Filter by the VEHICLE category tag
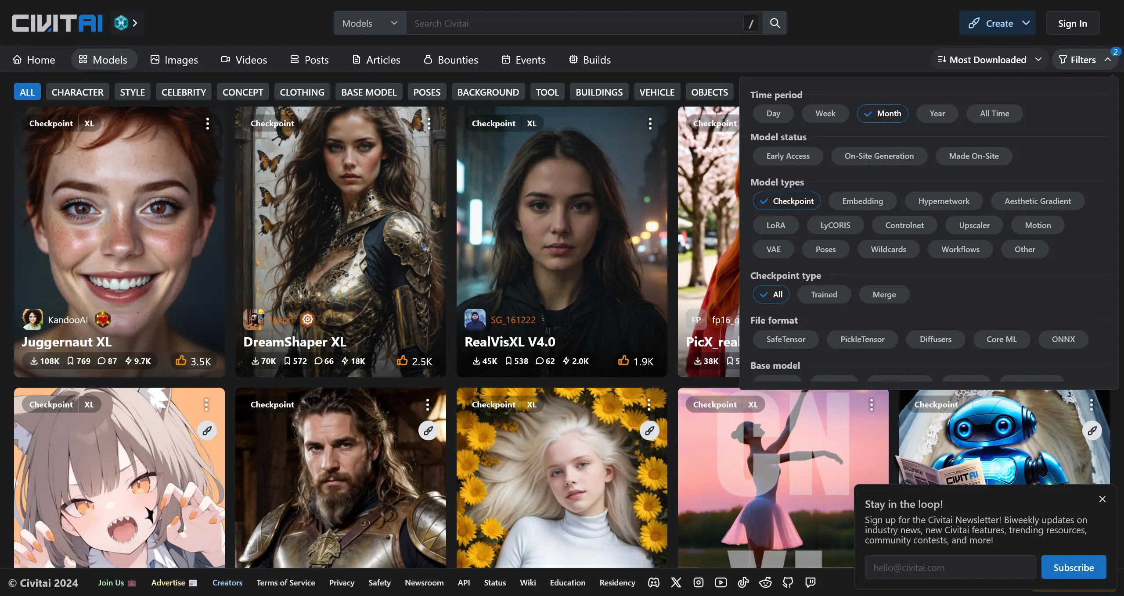The width and height of the screenshot is (1124, 596). pos(657,92)
